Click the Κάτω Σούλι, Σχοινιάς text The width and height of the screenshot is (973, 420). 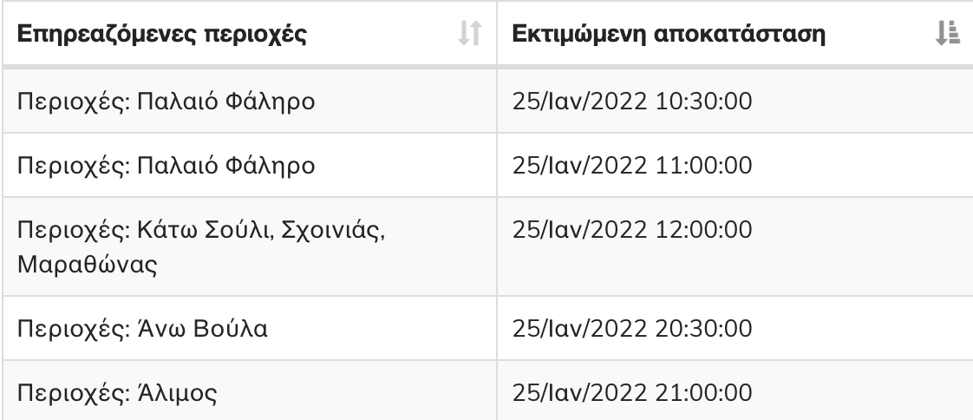click(x=261, y=231)
